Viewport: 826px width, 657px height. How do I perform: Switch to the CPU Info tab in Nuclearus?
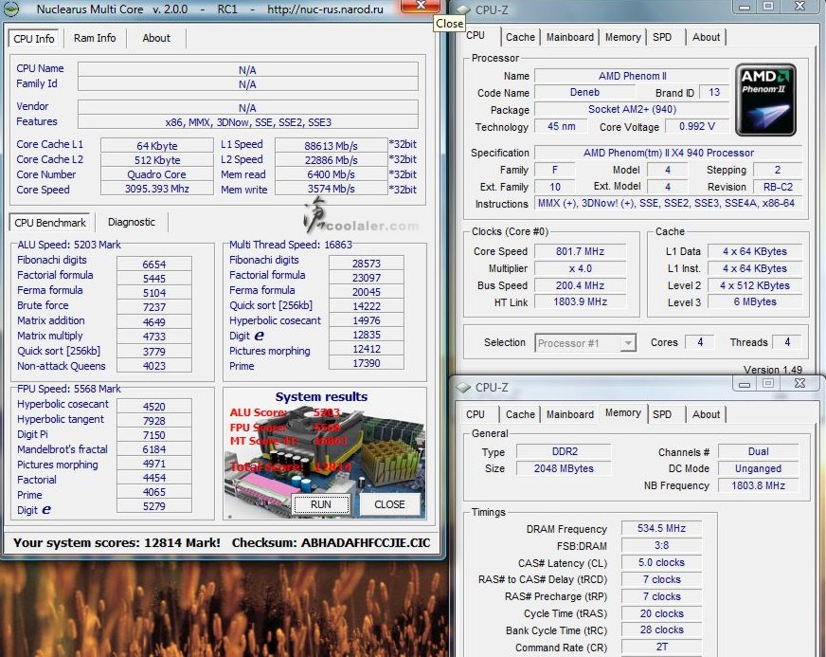(x=34, y=39)
